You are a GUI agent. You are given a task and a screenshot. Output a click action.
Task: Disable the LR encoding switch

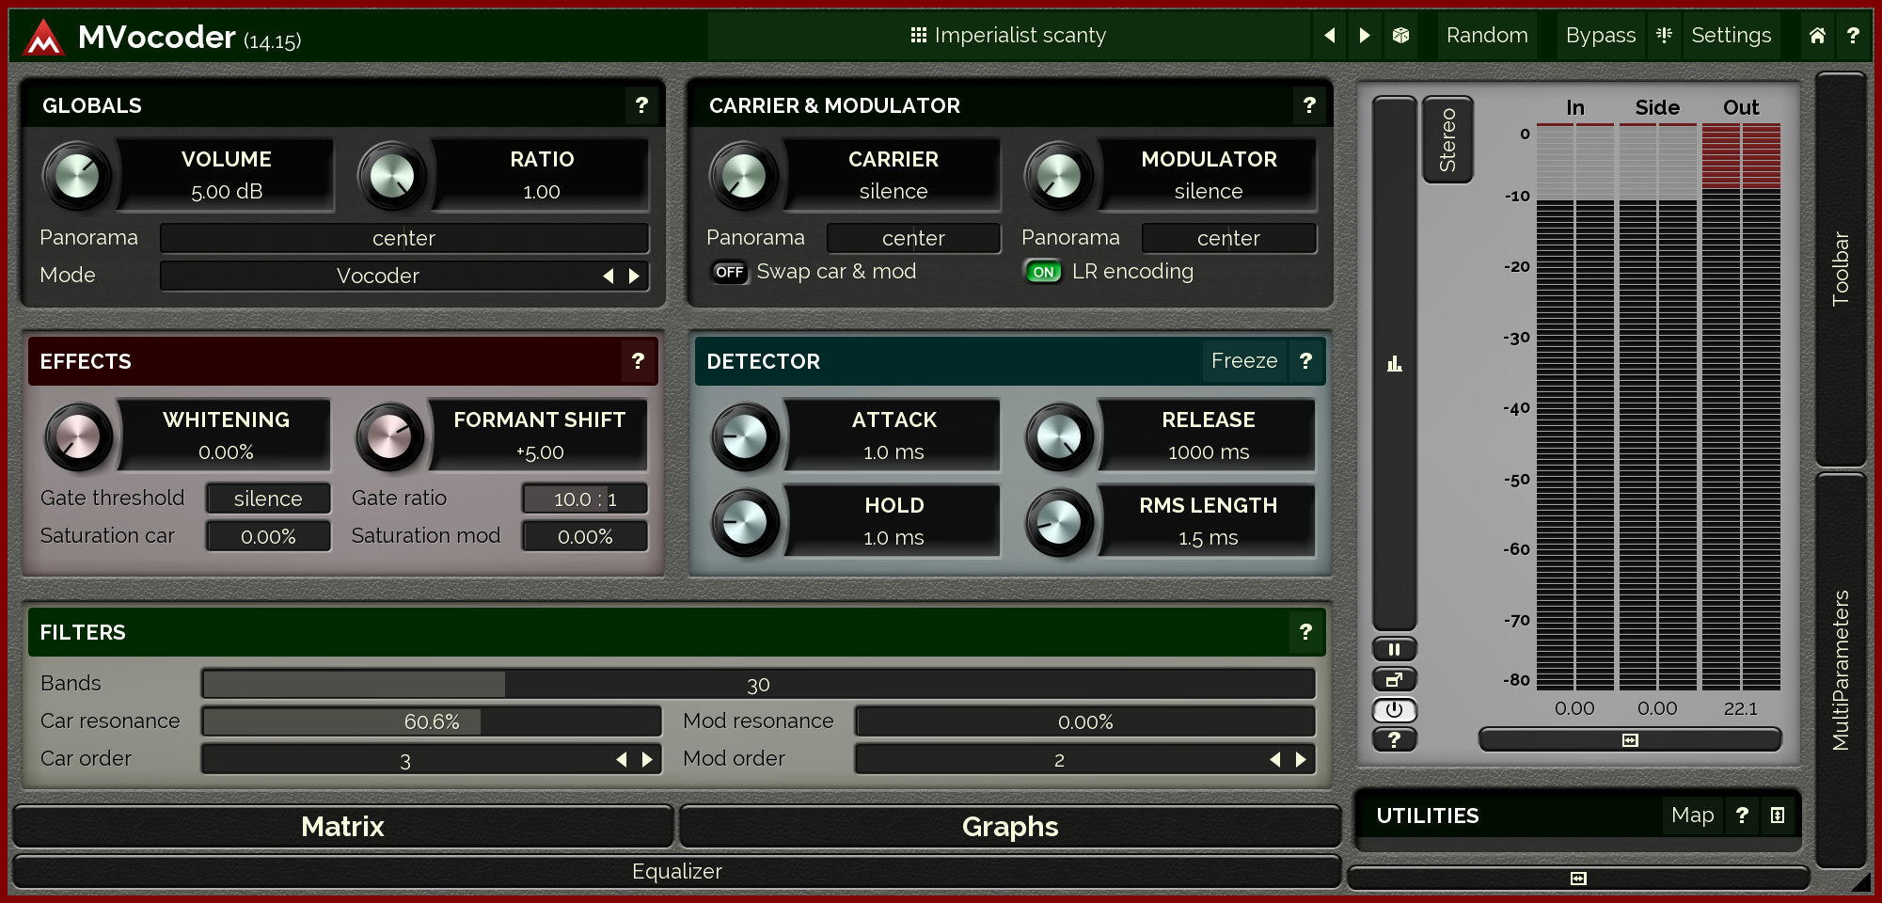pos(1042,272)
